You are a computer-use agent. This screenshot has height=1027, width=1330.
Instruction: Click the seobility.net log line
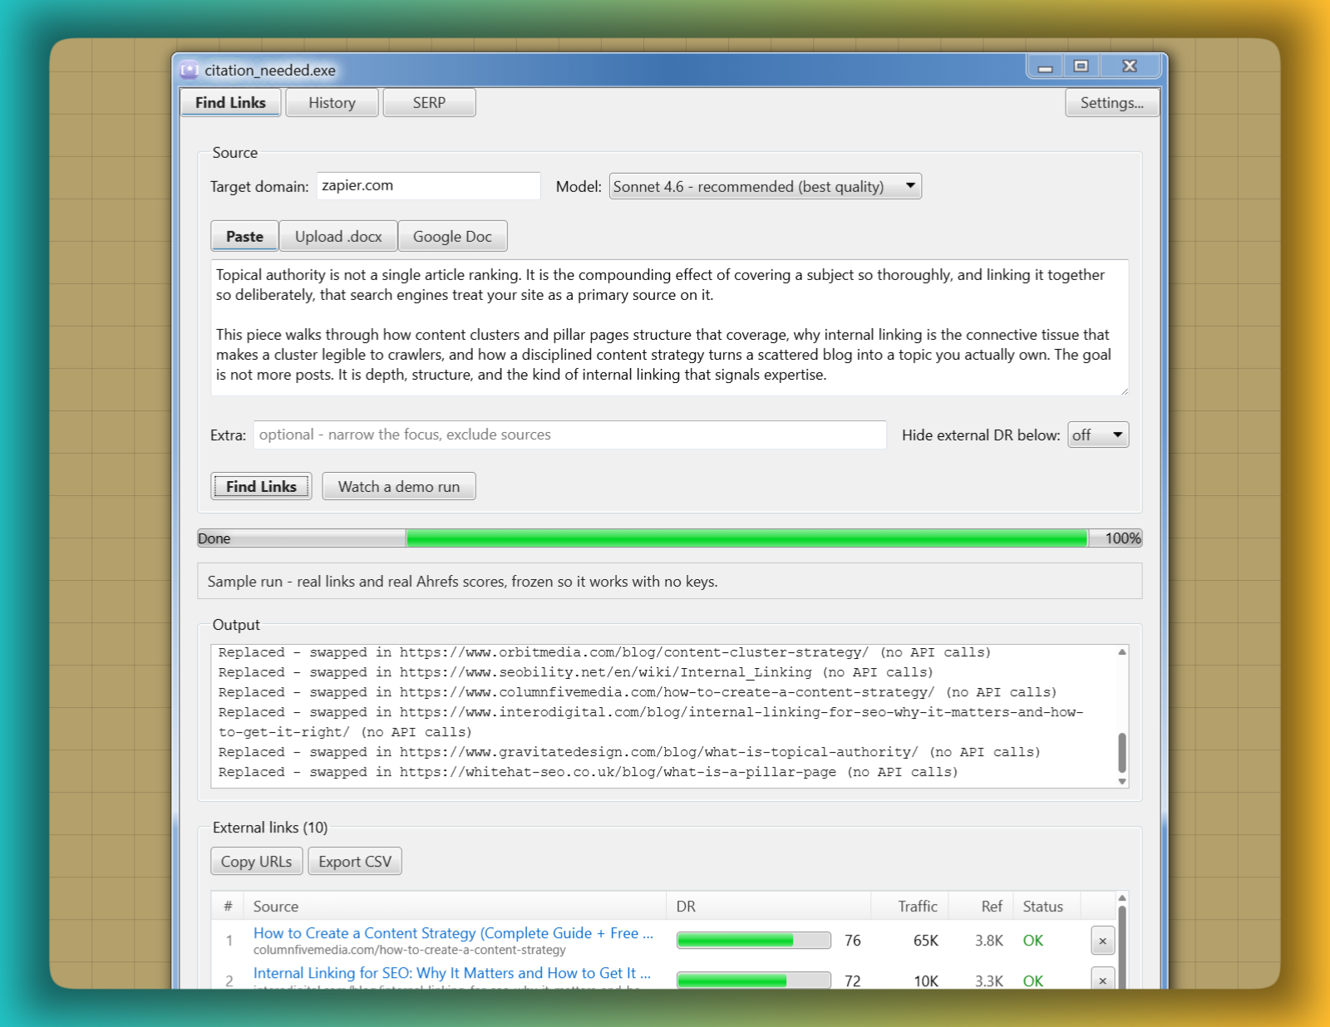pos(575,672)
